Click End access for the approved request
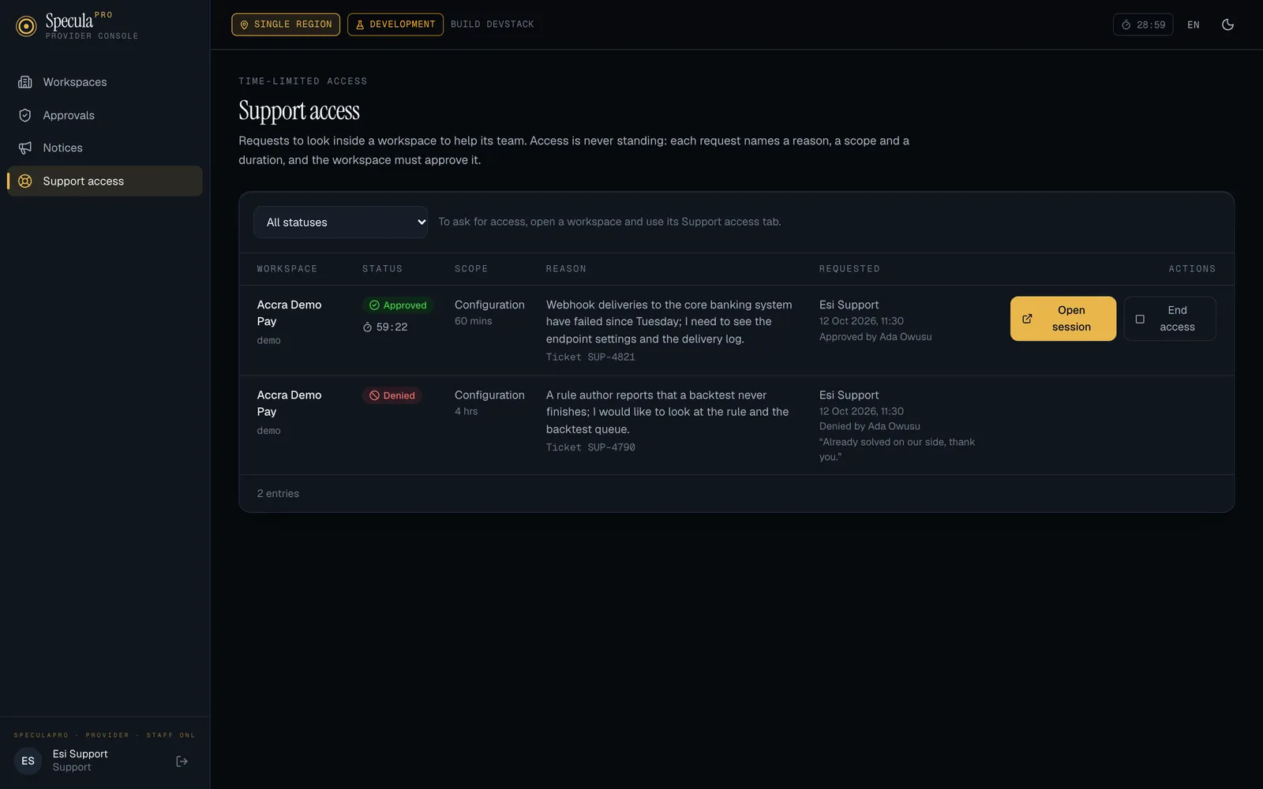Viewport: 1263px width, 789px height. (x=1169, y=319)
